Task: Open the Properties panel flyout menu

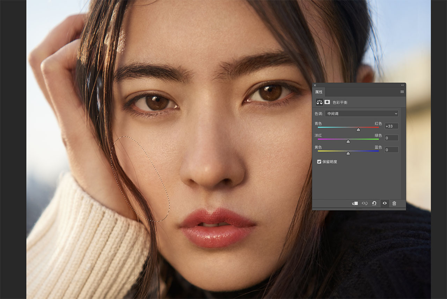Action: tap(402, 92)
